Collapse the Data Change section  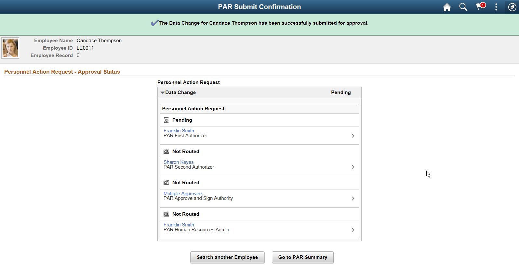[163, 93]
